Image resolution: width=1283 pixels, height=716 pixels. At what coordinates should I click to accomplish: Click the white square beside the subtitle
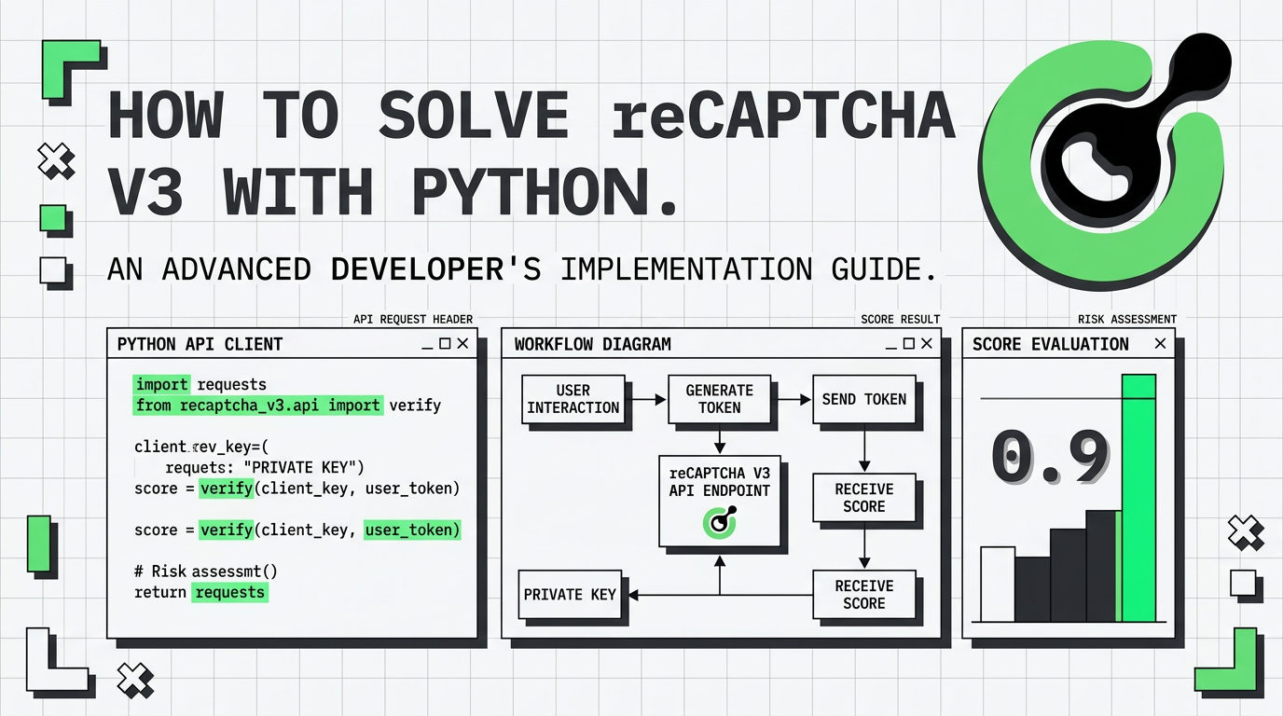point(54,271)
